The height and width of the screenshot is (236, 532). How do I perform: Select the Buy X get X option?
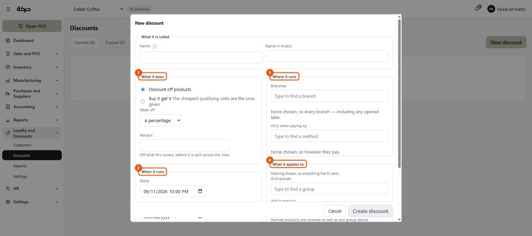click(x=143, y=101)
